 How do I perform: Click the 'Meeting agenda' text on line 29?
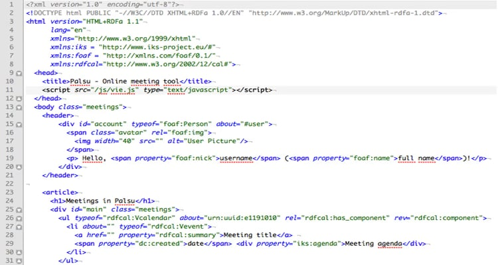coord(373,244)
